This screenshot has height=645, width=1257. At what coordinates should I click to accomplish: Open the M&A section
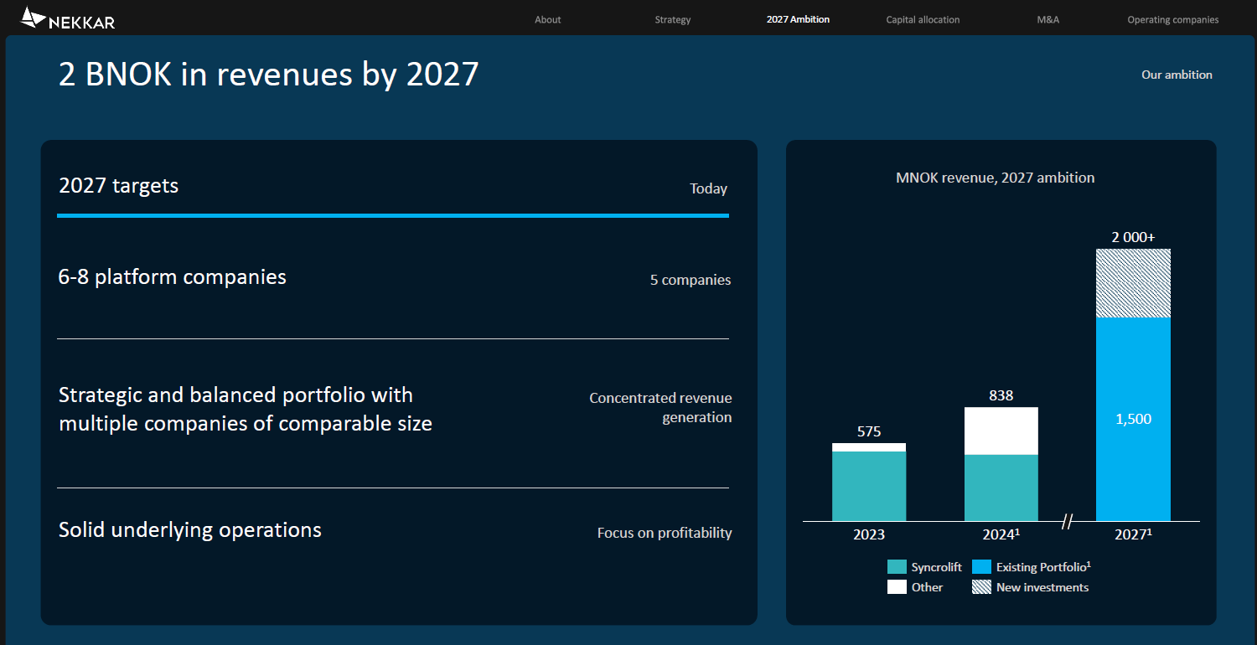tap(1047, 19)
